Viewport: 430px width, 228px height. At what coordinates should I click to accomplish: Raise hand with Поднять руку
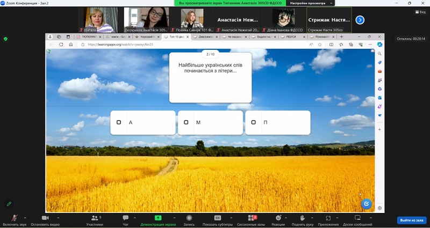302,218
